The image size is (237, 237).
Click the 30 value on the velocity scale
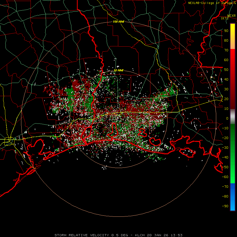point(226,89)
